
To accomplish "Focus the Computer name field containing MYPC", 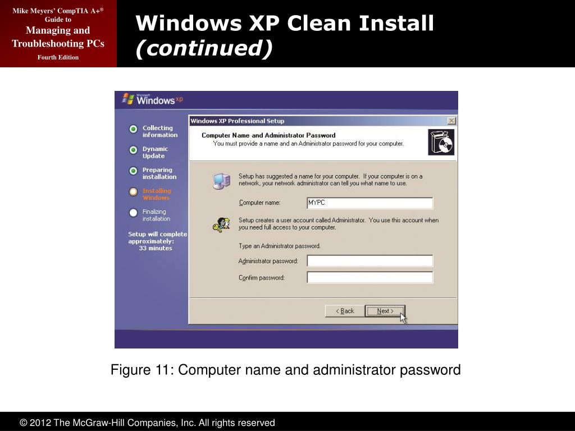I will click(369, 203).
